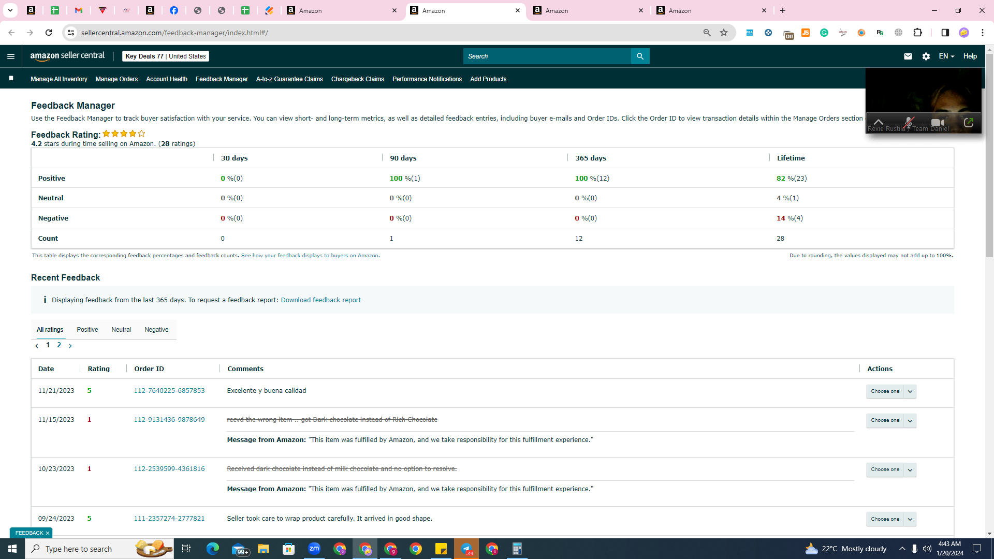The image size is (994, 559).
Task: Open order ID 112-9131436-9878649 link
Action: pyautogui.click(x=169, y=420)
